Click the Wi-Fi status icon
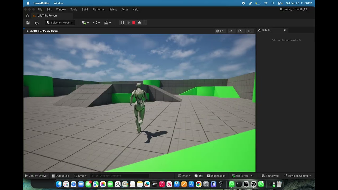The width and height of the screenshot is (338, 190). [266, 3]
